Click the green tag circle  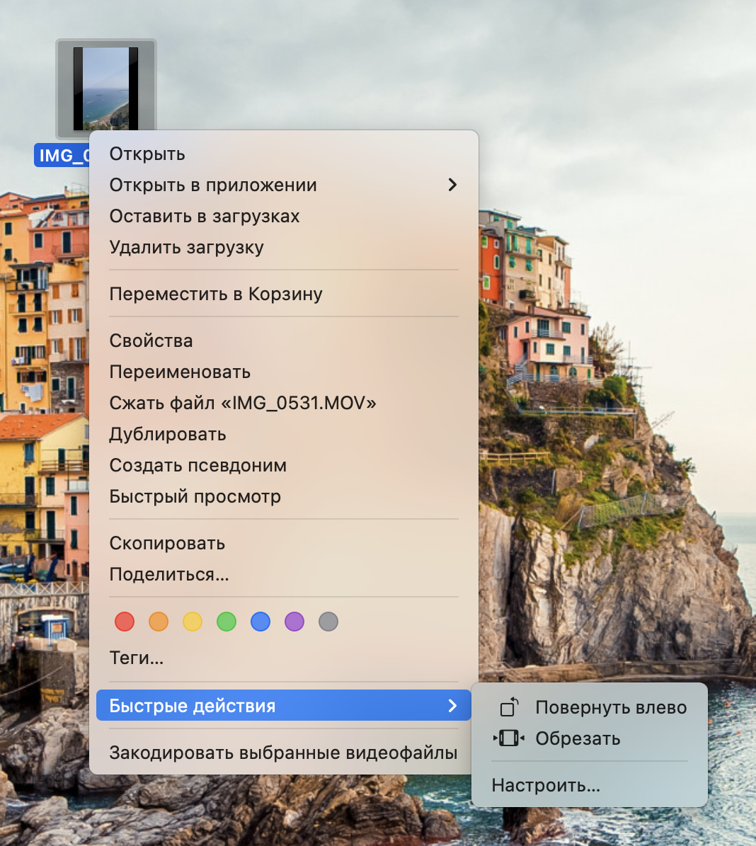(x=227, y=622)
